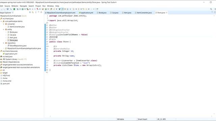Click the Search flashlight icon in toolbar
This screenshot has height=121, width=216.
54,9
